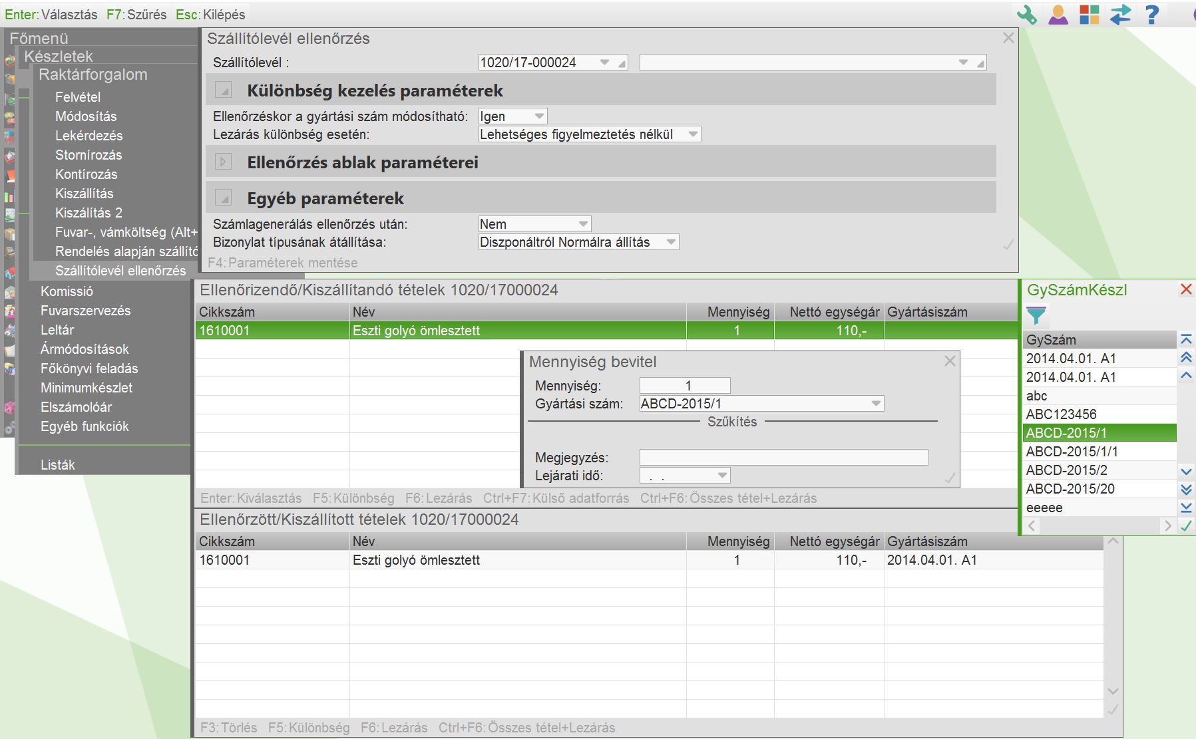Open the Gyártási szám dropdown in dialog
This screenshot has height=739, width=1196.
coord(876,404)
